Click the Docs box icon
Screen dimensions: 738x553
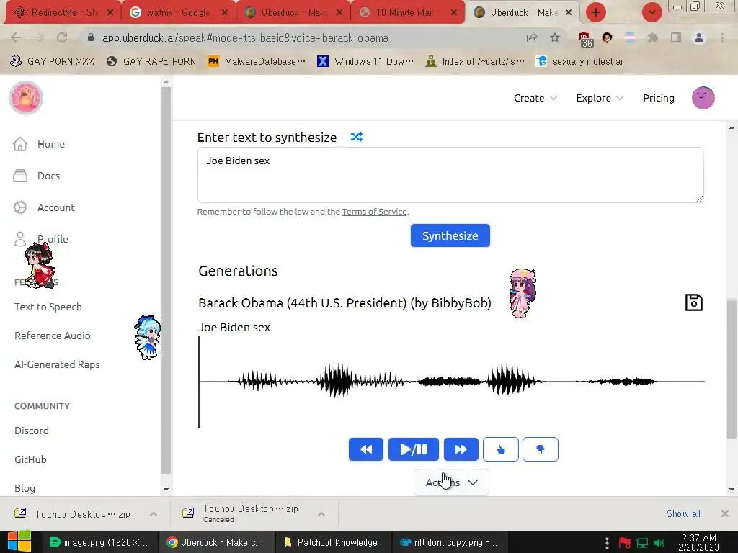coord(19,176)
